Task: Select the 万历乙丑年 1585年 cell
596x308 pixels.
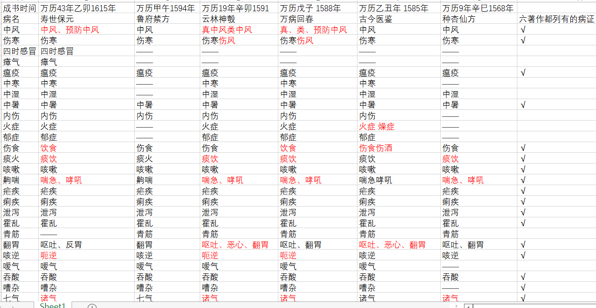Action: (399, 8)
